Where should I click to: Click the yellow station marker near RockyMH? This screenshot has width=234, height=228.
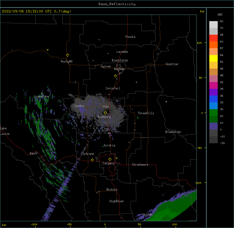(x=68, y=55)
